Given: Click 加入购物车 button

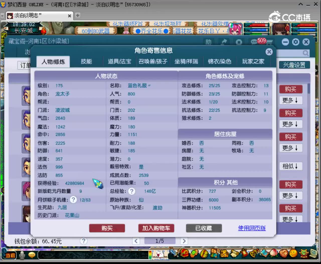Looking at the screenshot, I should tap(156, 228).
